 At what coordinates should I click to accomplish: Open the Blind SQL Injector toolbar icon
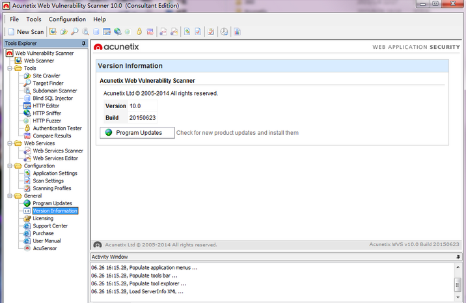[96, 31]
